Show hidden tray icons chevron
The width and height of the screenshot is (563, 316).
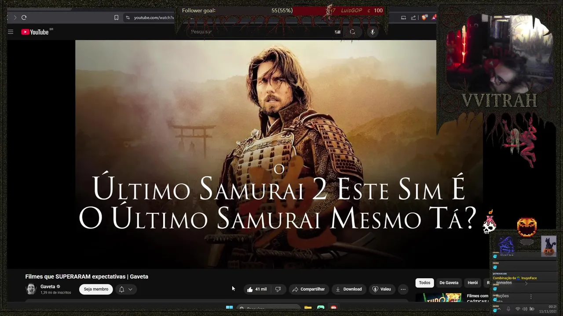(498, 309)
